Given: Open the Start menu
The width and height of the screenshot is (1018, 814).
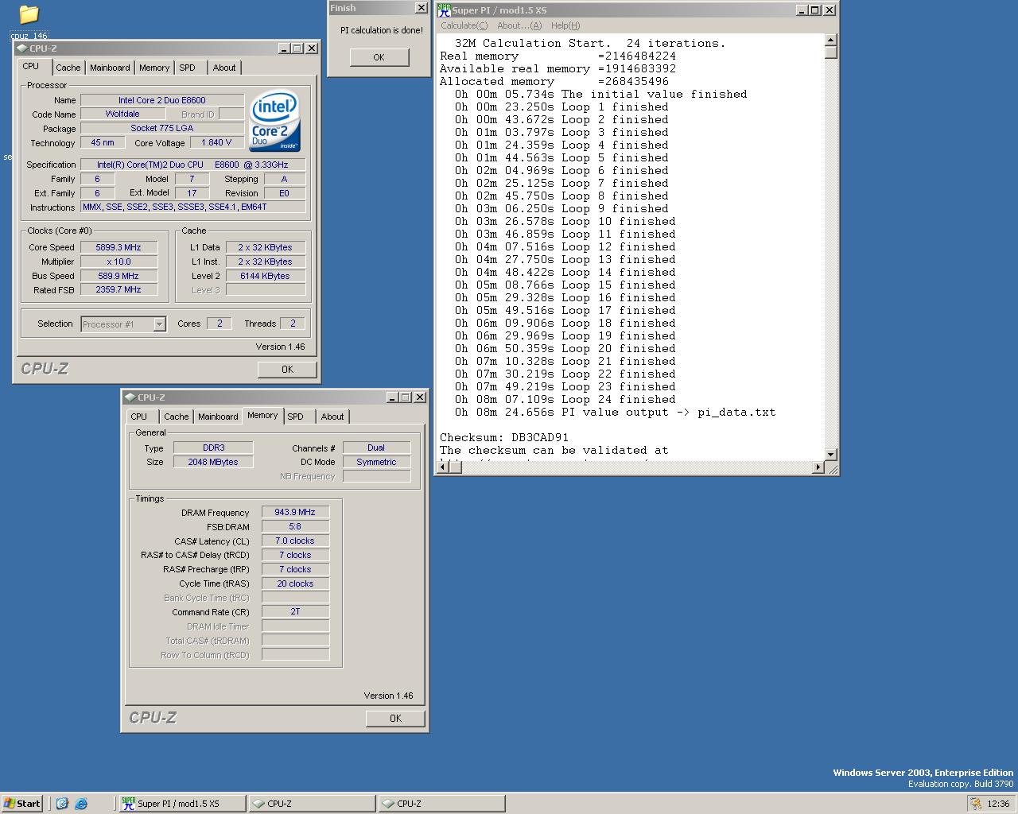Looking at the screenshot, I should point(22,804).
